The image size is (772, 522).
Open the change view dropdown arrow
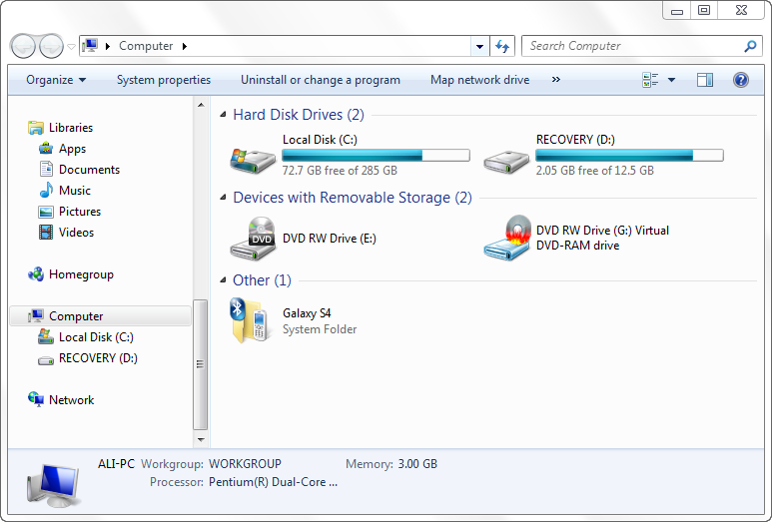point(671,80)
